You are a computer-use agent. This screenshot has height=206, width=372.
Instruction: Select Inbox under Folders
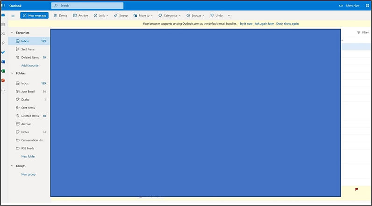[x=29, y=83]
